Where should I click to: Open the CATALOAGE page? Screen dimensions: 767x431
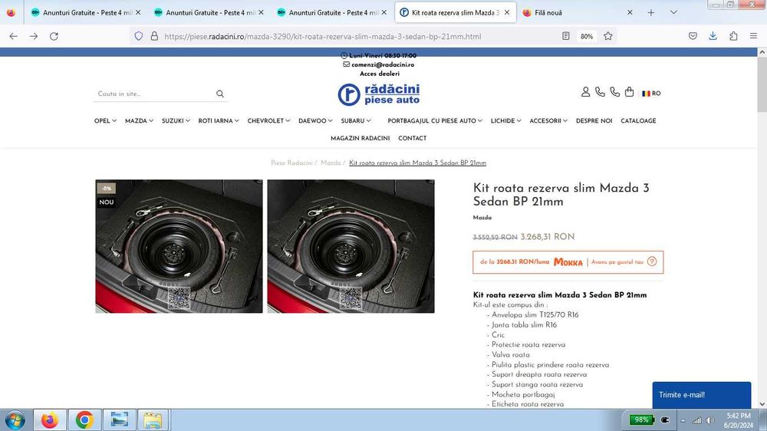point(638,121)
